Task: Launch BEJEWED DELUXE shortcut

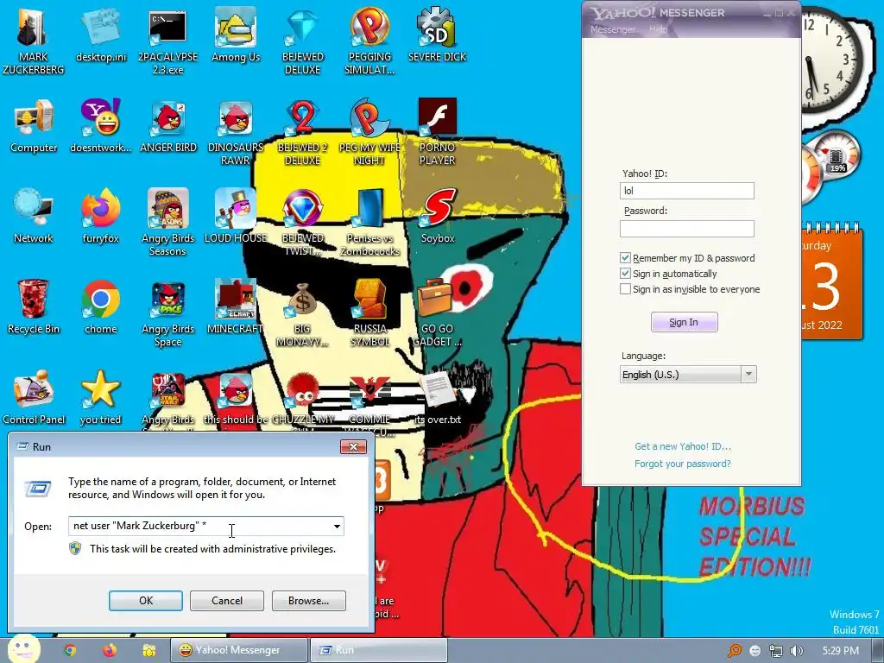Action: 303,41
